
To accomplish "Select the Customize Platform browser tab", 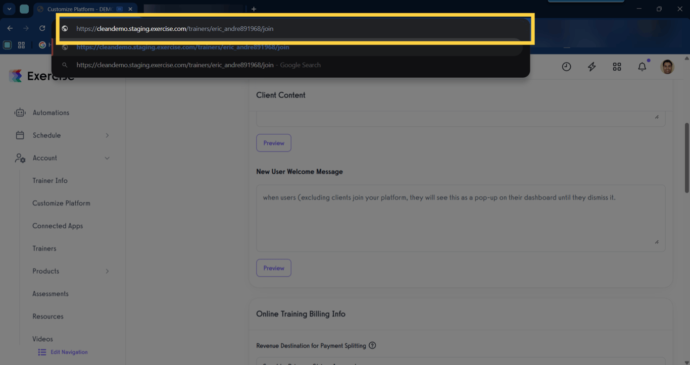I will (x=85, y=9).
